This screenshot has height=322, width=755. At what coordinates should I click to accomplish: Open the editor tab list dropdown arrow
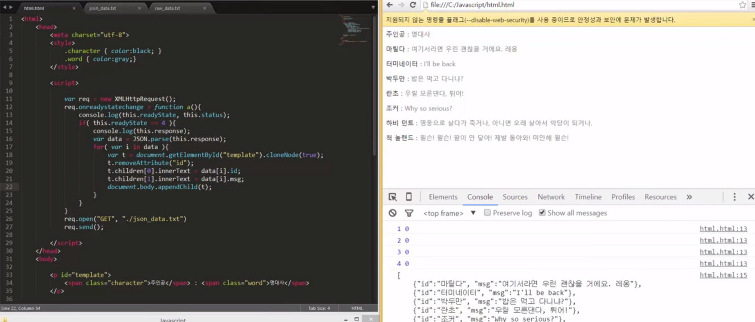point(373,8)
